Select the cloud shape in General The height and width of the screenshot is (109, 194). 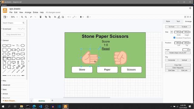[x=18, y=54]
